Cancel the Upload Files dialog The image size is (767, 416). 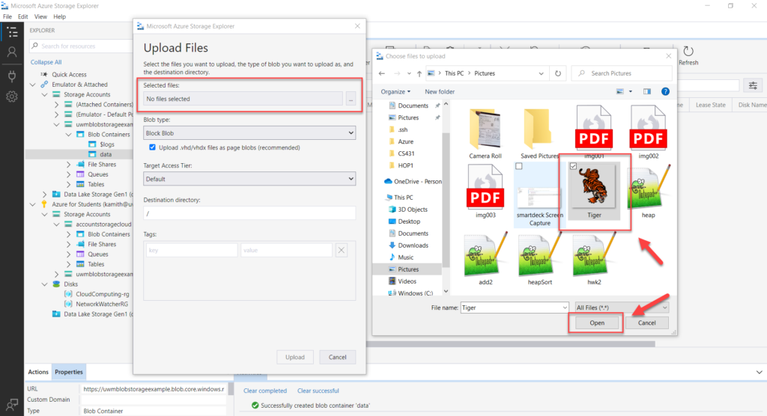pyautogui.click(x=338, y=358)
